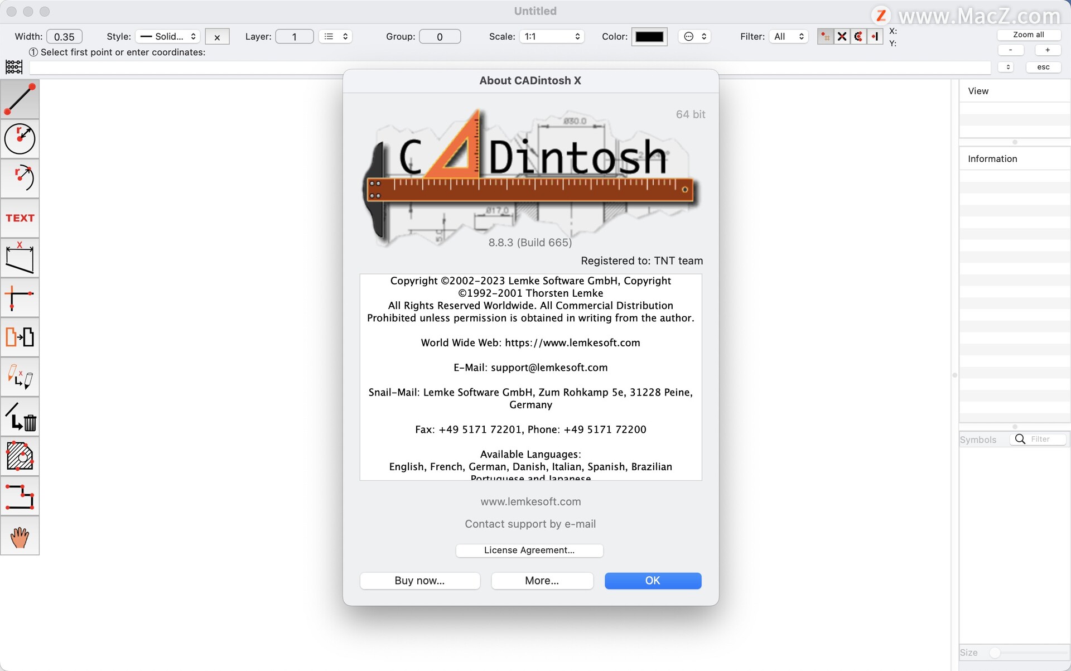Select the Hatch fill tool

pos(20,456)
